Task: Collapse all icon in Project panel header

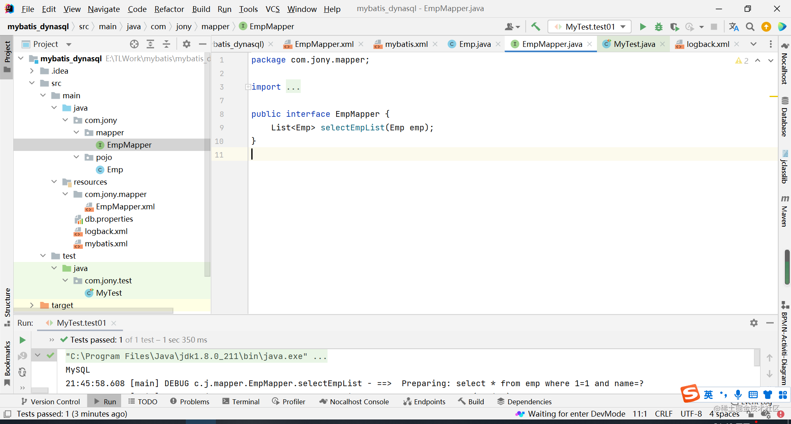Action: [166, 44]
